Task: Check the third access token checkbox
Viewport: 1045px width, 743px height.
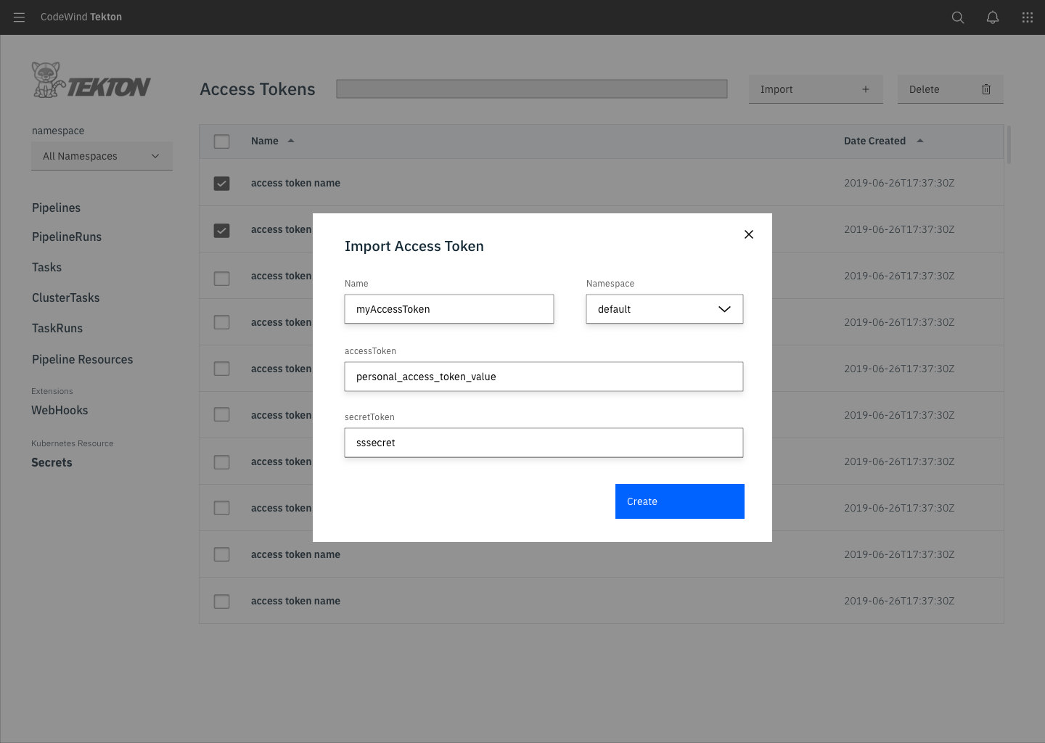Action: 221,278
